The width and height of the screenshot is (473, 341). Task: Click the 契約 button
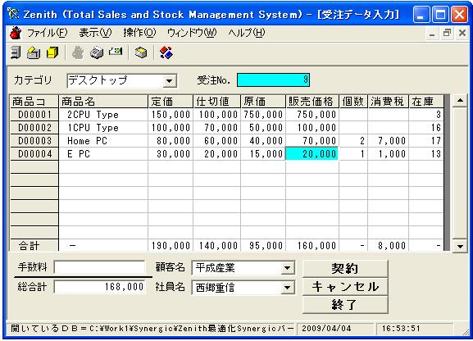(345, 269)
